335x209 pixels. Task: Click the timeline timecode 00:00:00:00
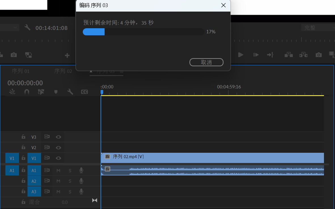[x=25, y=83]
